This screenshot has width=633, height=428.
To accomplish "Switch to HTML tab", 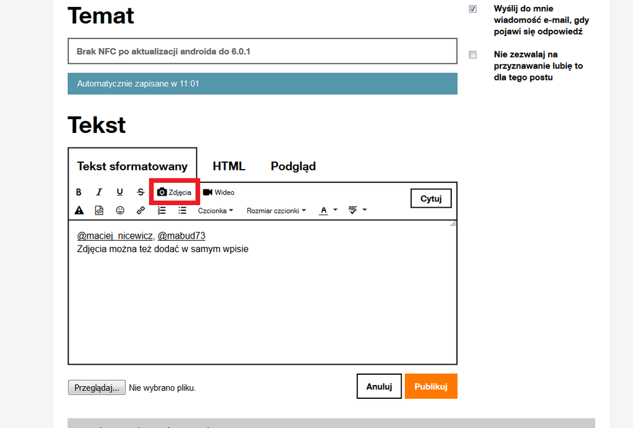I will (229, 166).
